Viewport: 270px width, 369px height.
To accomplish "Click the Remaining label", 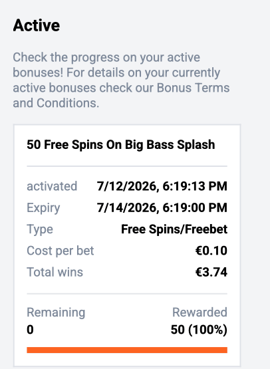I will 56,312.
